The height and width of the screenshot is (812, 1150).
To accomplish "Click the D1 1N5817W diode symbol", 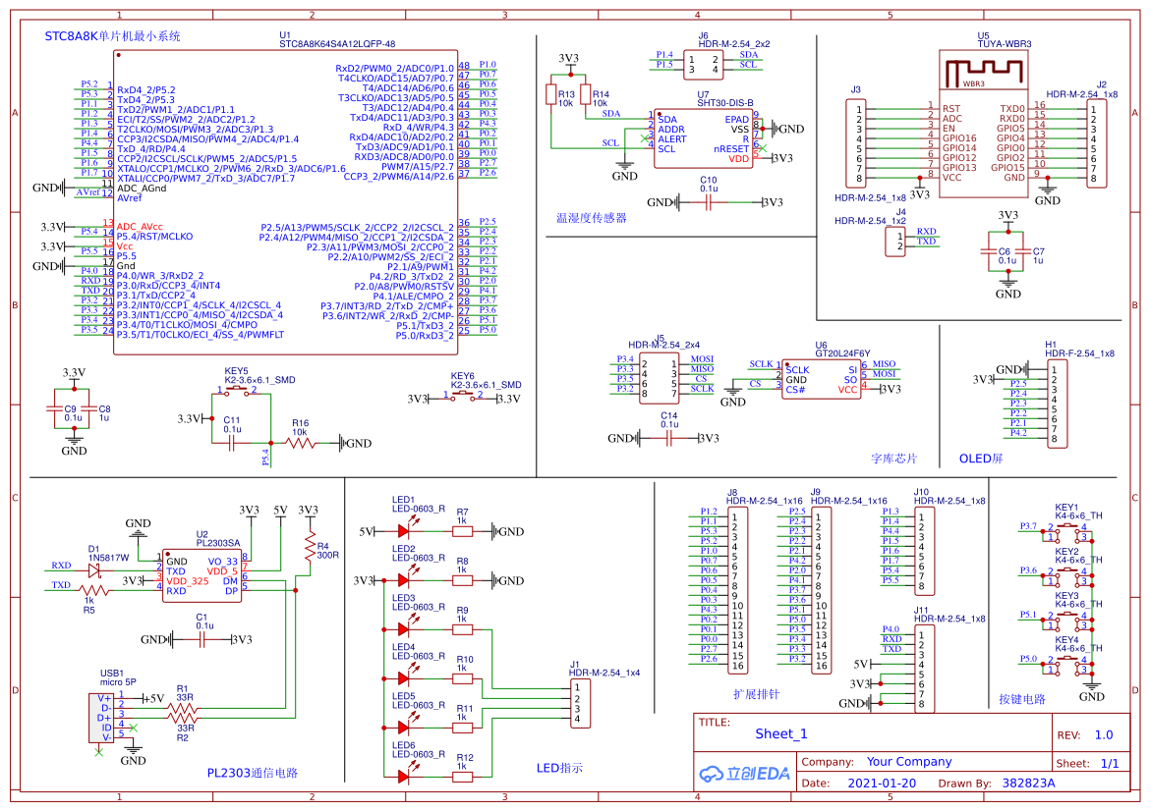I will tap(94, 566).
